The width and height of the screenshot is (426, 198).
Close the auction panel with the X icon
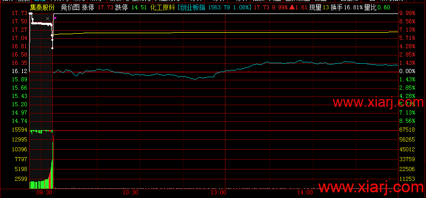pos(48,19)
